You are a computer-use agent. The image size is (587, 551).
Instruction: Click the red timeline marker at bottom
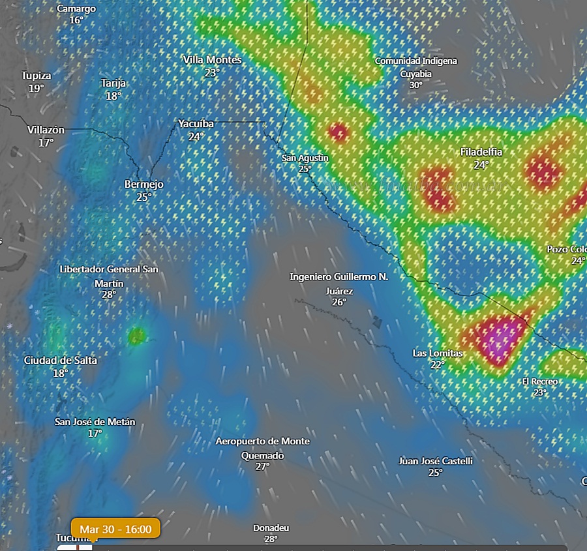click(78, 547)
